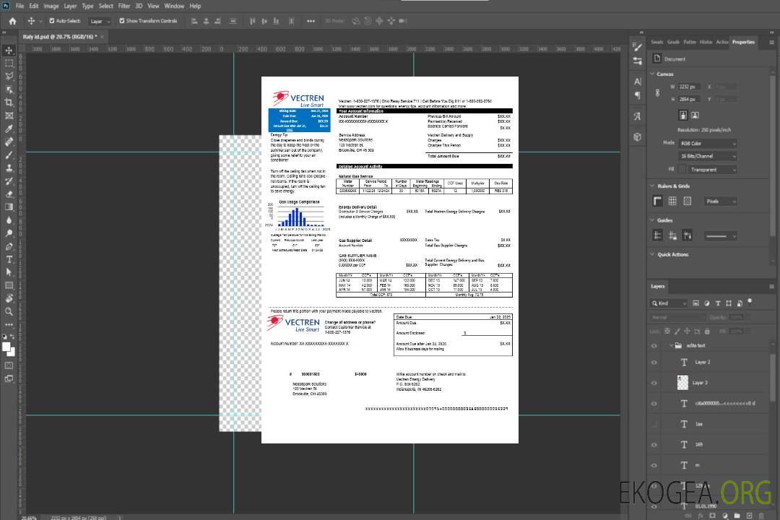
Task: Open the guide line style dropdown
Action: (721, 236)
